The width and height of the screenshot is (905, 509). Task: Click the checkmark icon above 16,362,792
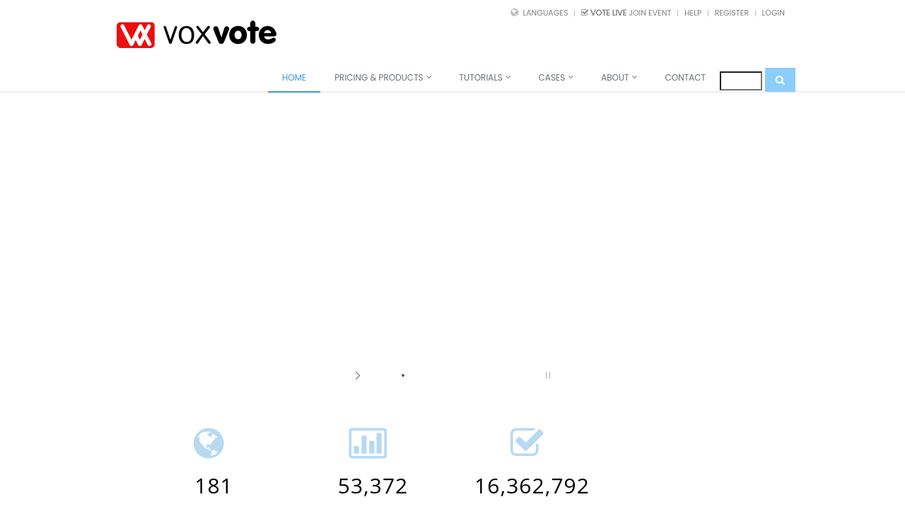pyautogui.click(x=527, y=443)
